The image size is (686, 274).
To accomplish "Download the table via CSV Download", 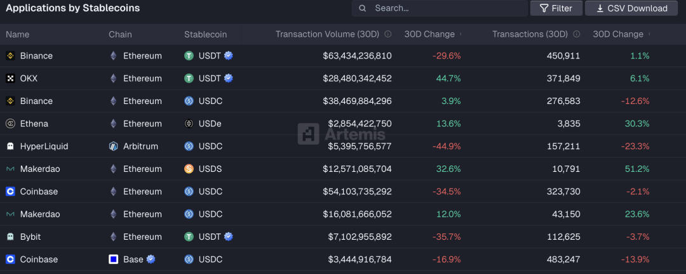I will [x=631, y=8].
